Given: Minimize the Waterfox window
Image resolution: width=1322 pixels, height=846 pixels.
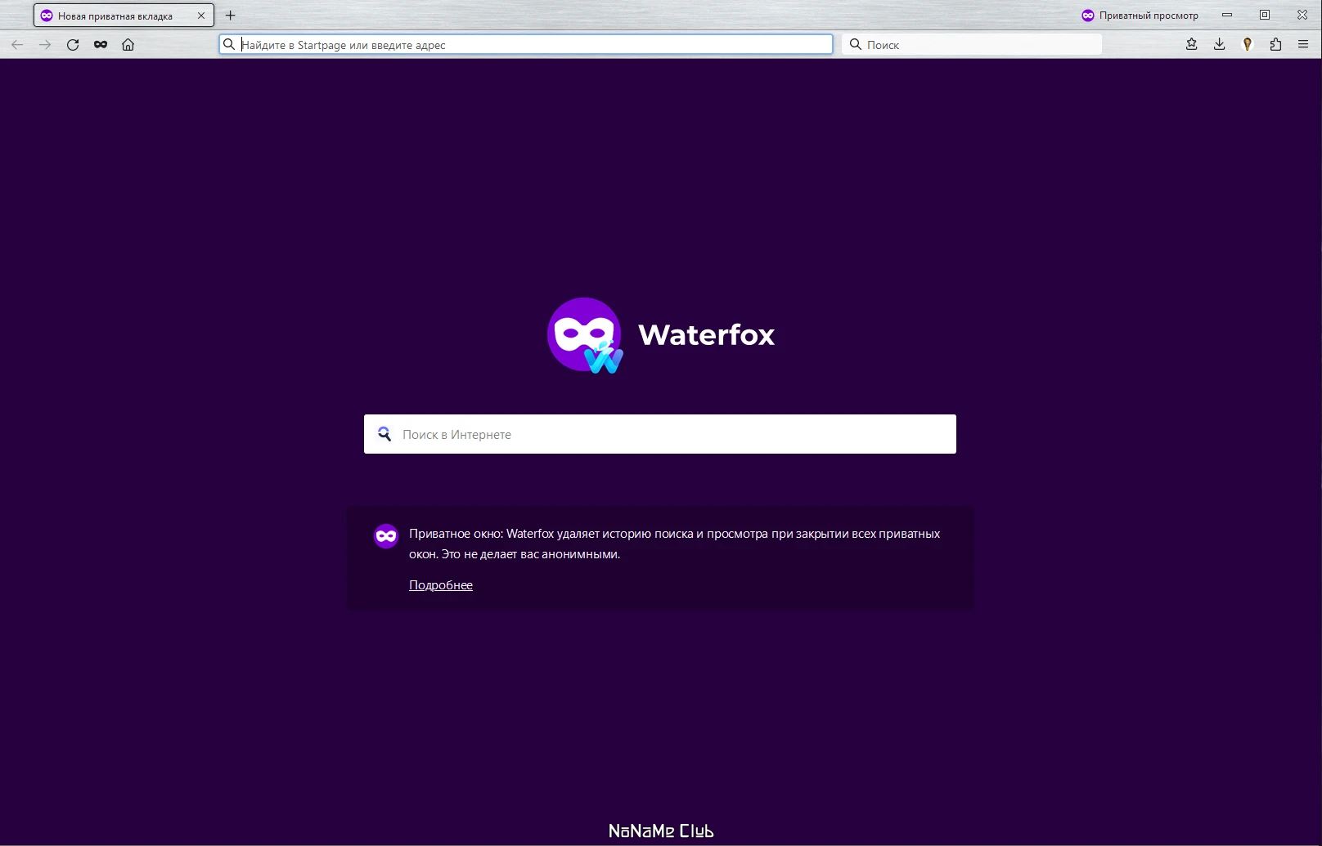Looking at the screenshot, I should click(1227, 15).
